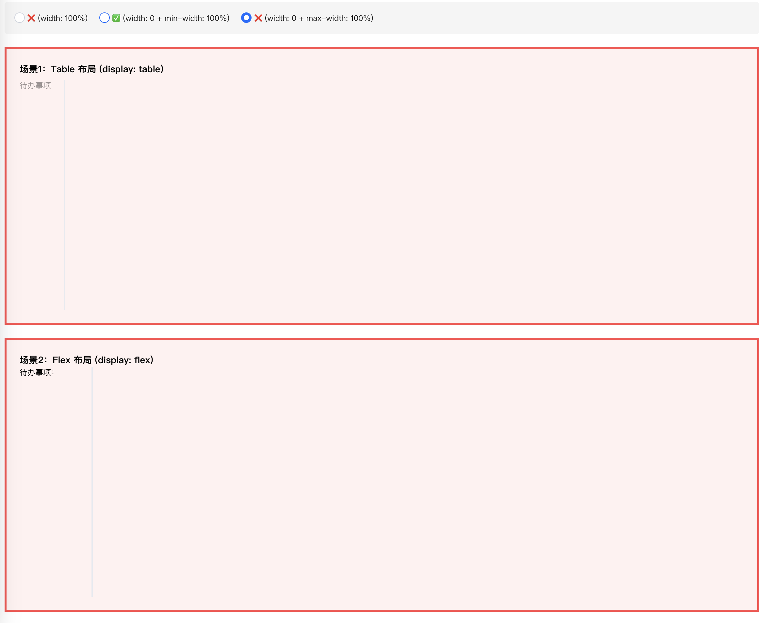The height and width of the screenshot is (623, 769).
Task: Click empty area inside 场景1 Table panel
Action: (x=395, y=194)
